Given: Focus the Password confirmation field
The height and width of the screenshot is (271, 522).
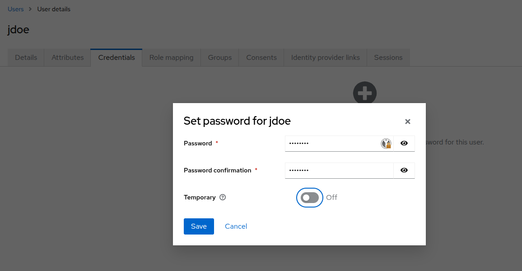Looking at the screenshot, I should point(339,171).
